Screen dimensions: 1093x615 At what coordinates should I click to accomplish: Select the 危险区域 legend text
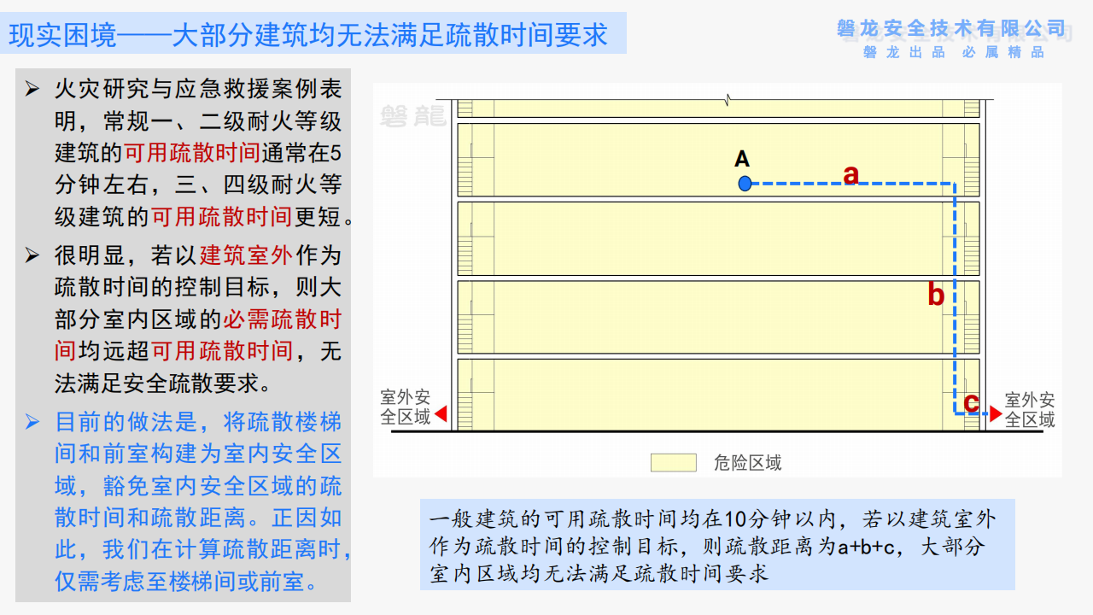[x=747, y=463]
